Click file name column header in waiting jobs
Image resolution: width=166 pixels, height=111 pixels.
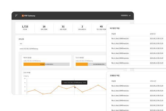tap(113, 34)
